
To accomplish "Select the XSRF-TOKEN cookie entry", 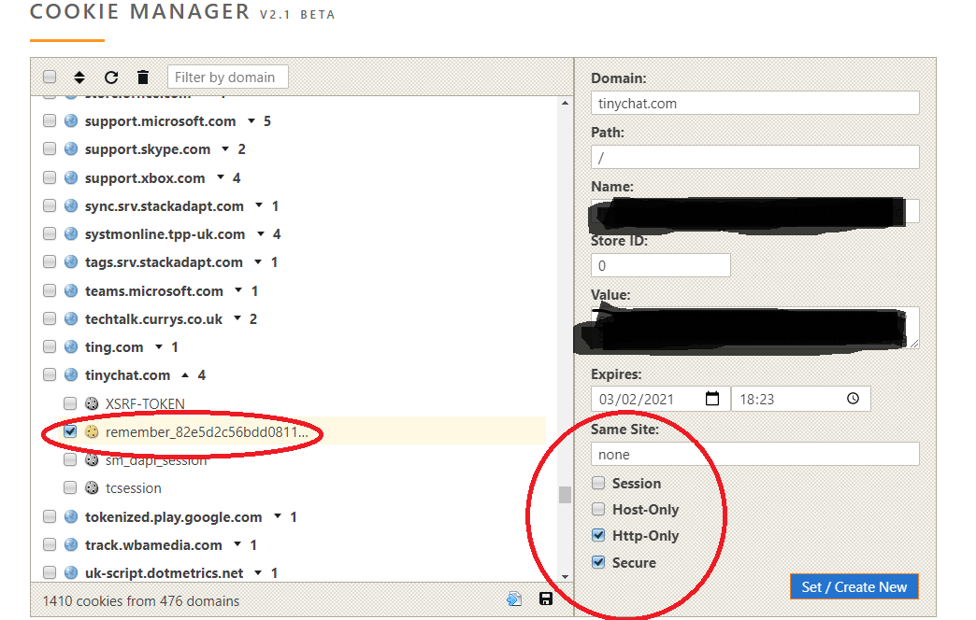I will click(x=145, y=404).
